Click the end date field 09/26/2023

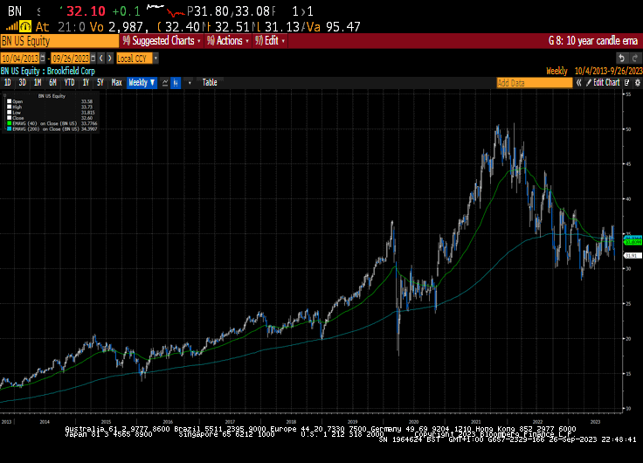click(71, 59)
